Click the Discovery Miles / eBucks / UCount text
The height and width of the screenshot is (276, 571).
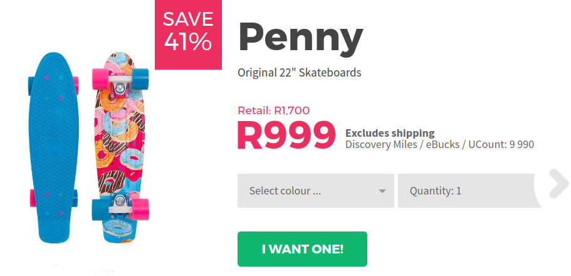[x=439, y=145]
